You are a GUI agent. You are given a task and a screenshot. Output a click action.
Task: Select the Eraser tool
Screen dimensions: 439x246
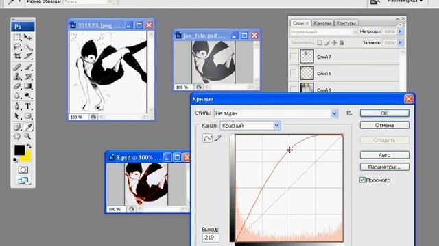tap(17, 86)
